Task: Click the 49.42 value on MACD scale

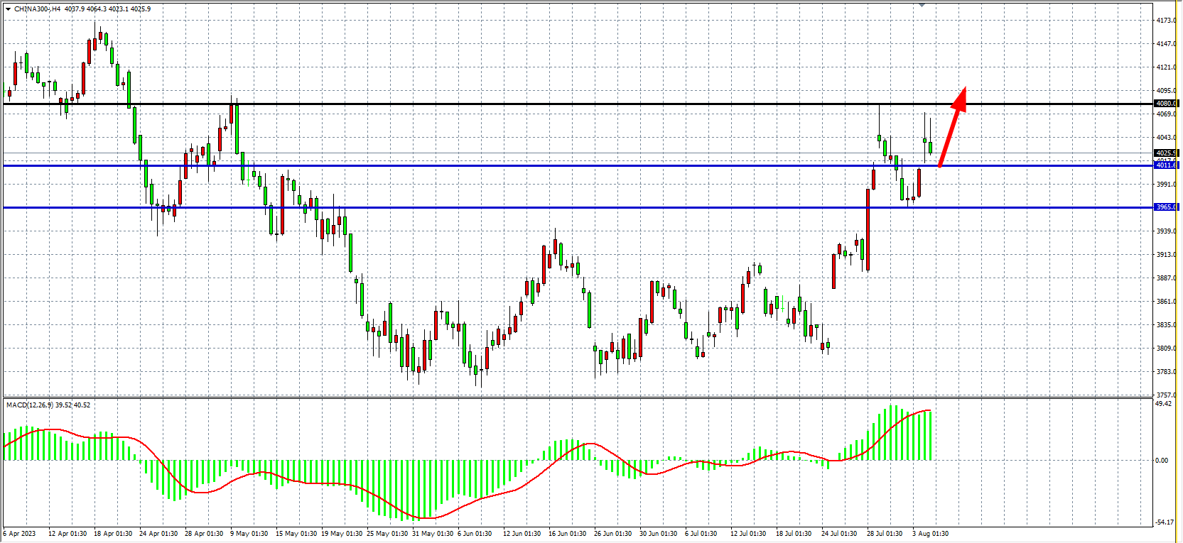Action: point(1164,404)
